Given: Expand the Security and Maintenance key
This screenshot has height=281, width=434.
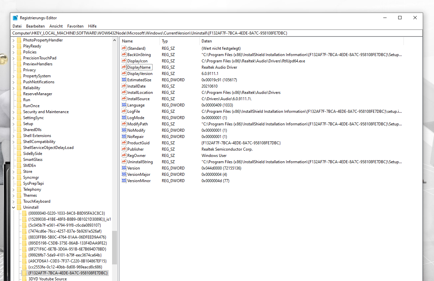Looking at the screenshot, I should click(x=14, y=112).
